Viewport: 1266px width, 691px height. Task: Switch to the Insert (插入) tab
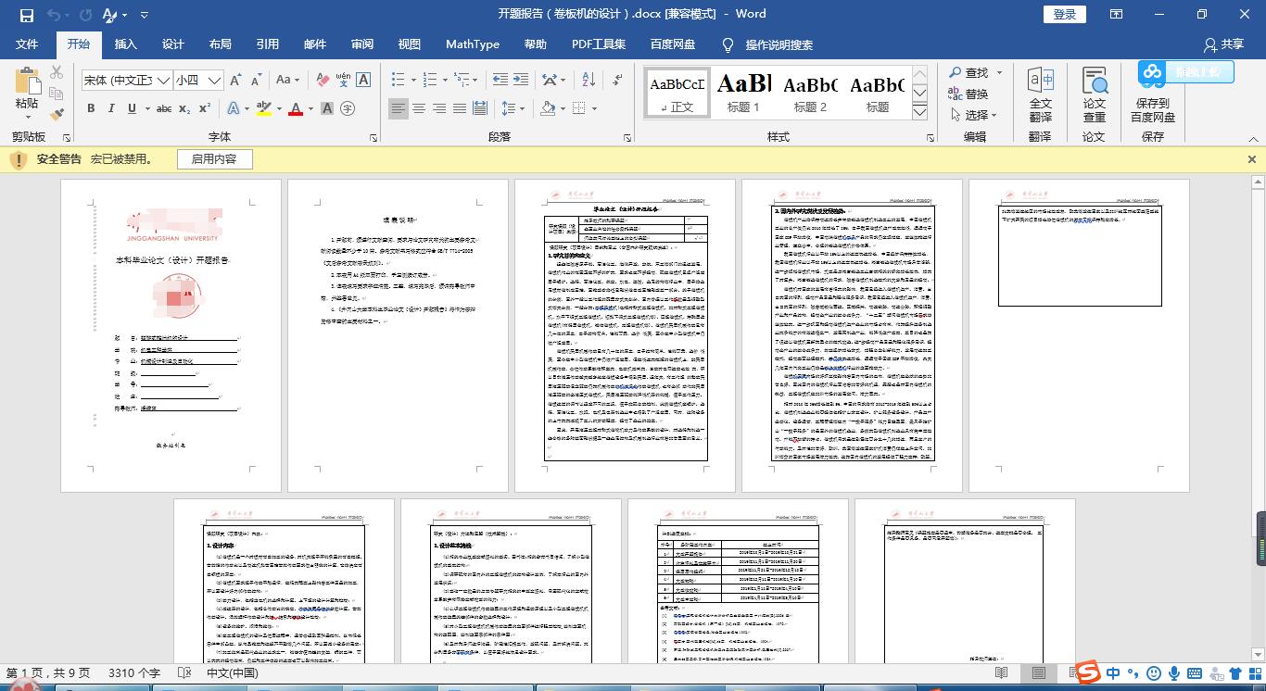click(125, 44)
